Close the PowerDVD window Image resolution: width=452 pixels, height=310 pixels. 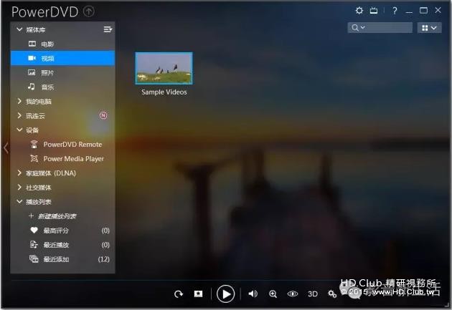pyautogui.click(x=438, y=10)
